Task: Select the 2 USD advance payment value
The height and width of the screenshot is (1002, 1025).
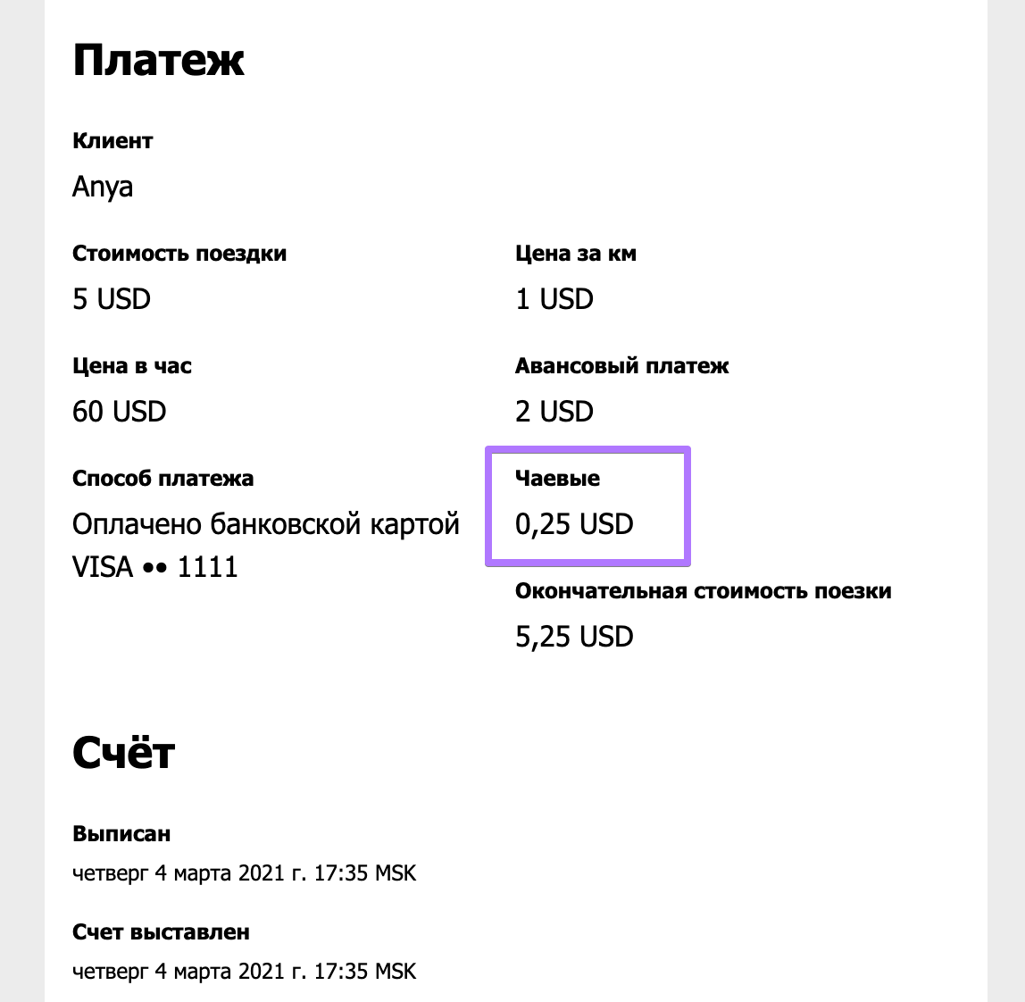Action: [x=554, y=412]
